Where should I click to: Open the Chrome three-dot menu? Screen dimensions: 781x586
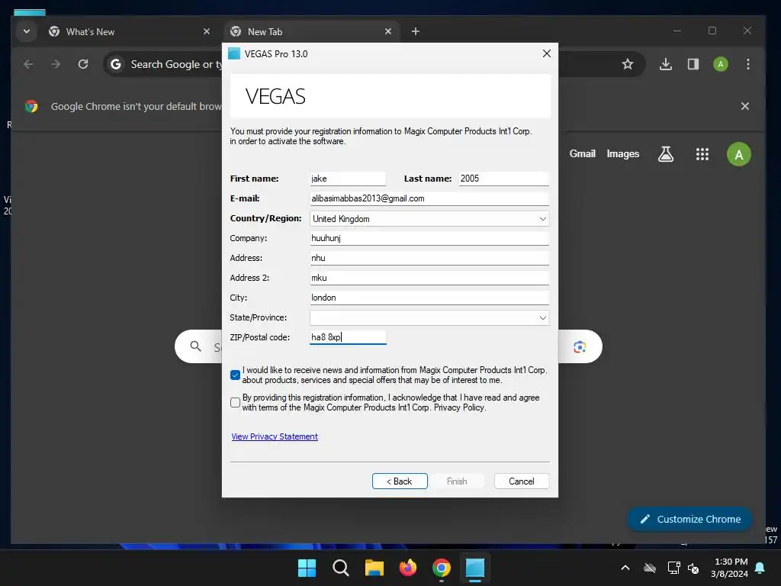pyautogui.click(x=747, y=64)
